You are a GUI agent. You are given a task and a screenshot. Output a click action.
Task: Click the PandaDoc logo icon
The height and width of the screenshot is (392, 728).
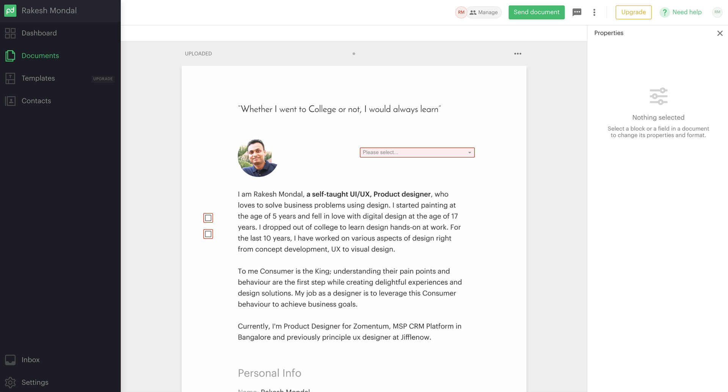click(10, 11)
